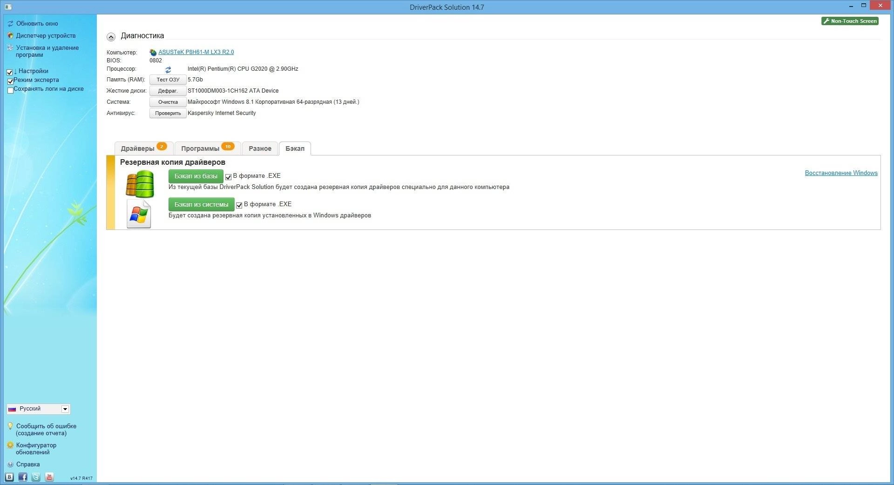Uncheck the Режим эксперта checkbox
The width and height of the screenshot is (894, 485).
pyautogui.click(x=10, y=81)
